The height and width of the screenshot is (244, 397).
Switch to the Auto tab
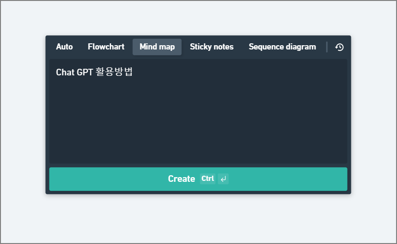(65, 47)
